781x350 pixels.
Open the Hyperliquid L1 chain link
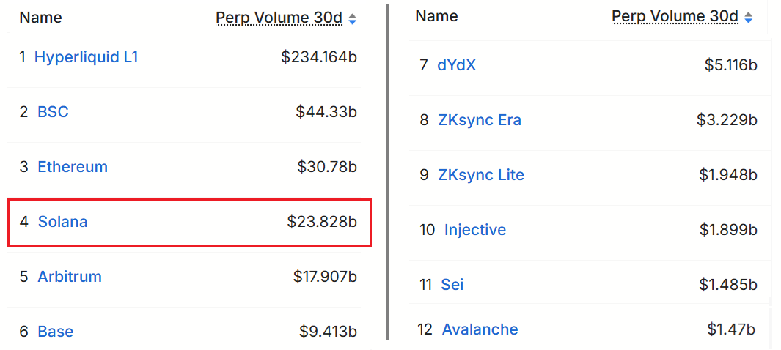coord(86,57)
